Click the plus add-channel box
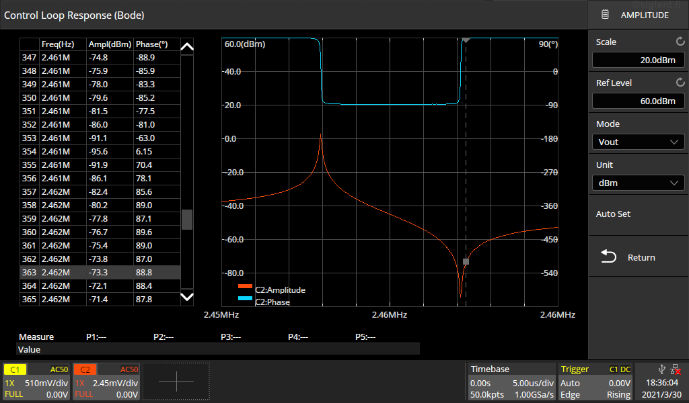 point(176,382)
